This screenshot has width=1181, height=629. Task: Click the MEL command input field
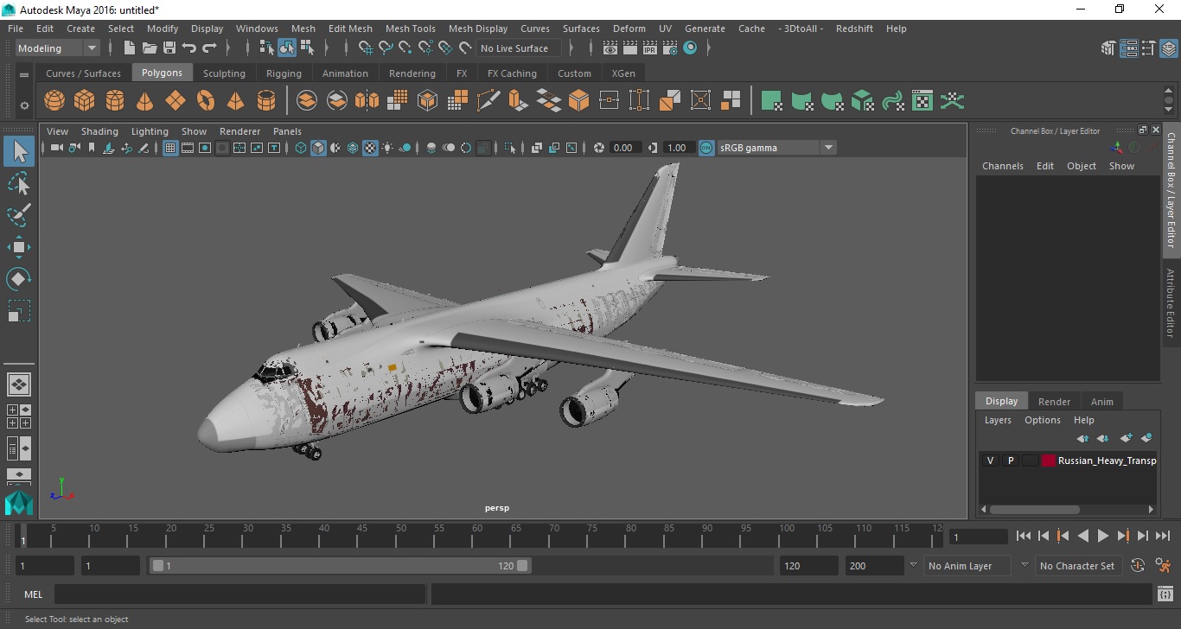[240, 594]
